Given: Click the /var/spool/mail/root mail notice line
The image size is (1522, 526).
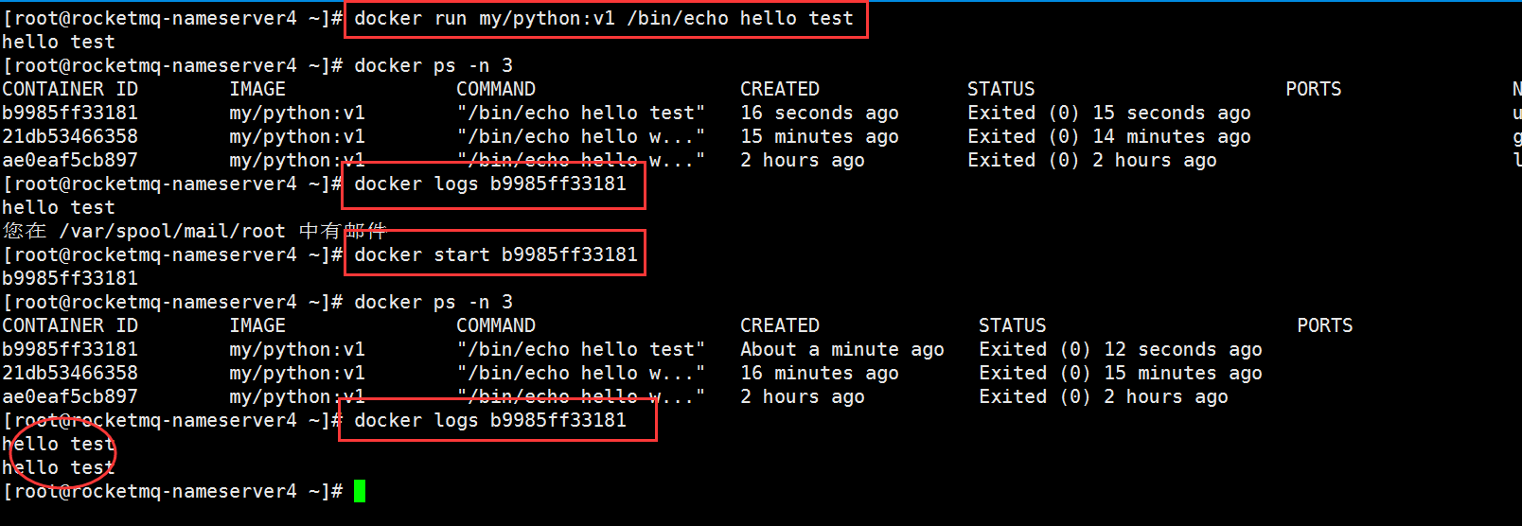Looking at the screenshot, I should pos(195,231).
